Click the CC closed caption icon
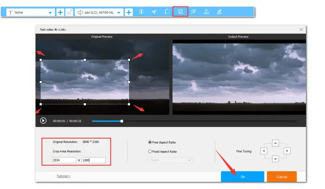Viewport: 325px width, 189px height. tap(69, 13)
